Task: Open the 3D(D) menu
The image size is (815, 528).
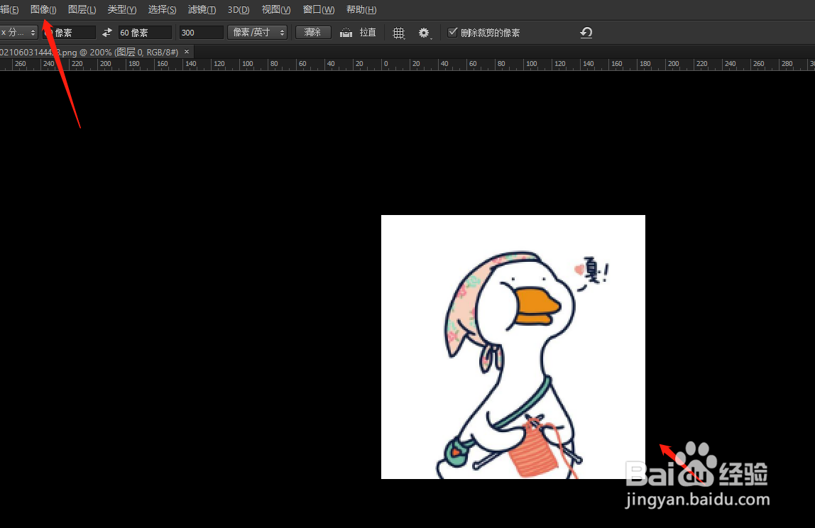Action: (239, 9)
